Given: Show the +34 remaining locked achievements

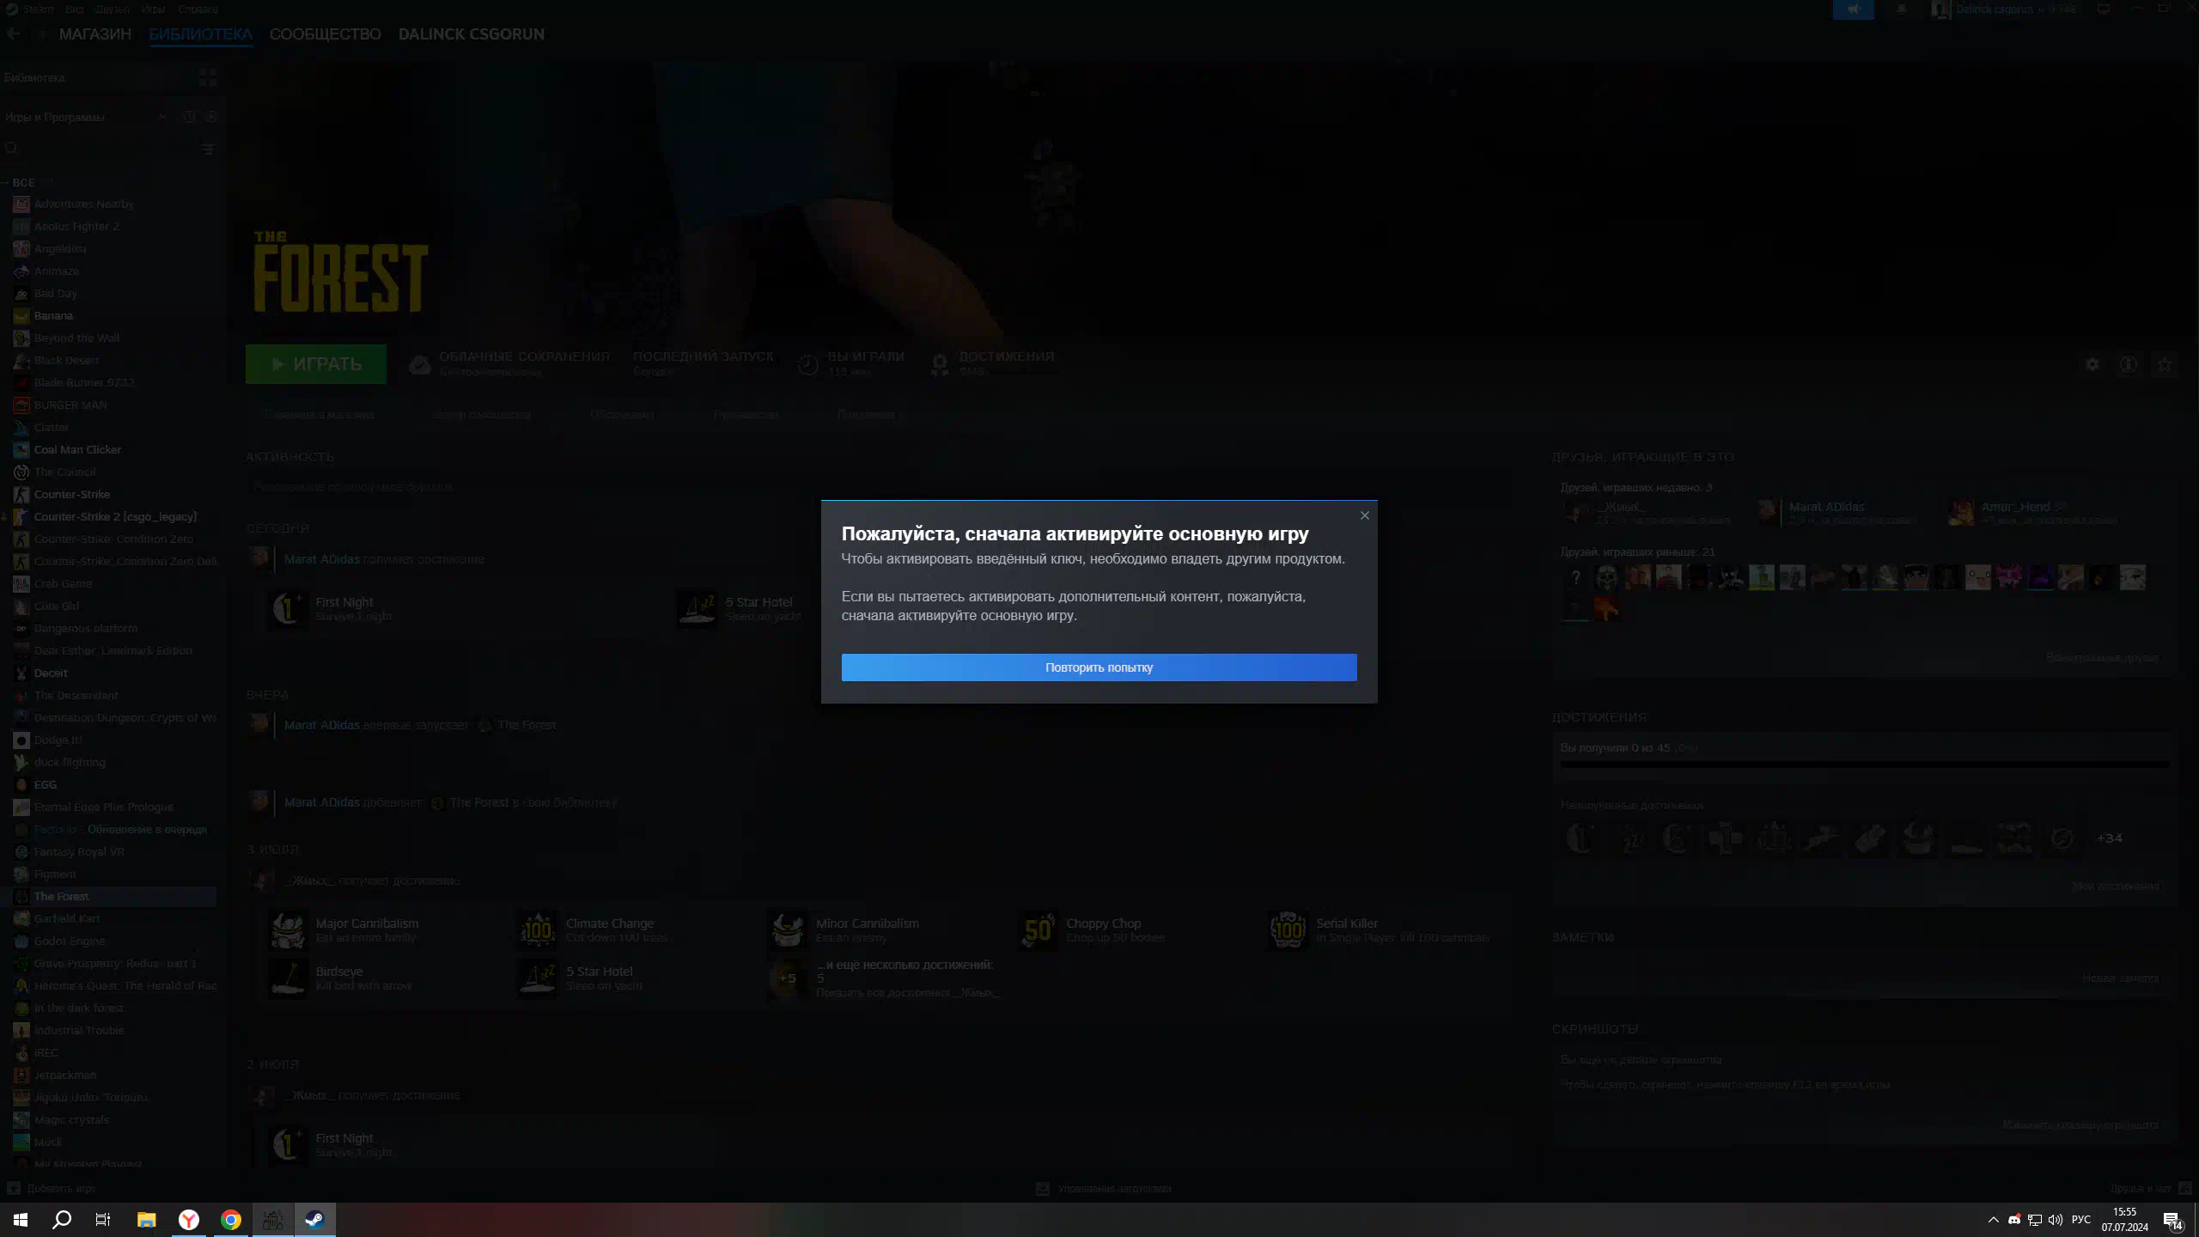Looking at the screenshot, I should click(2110, 838).
